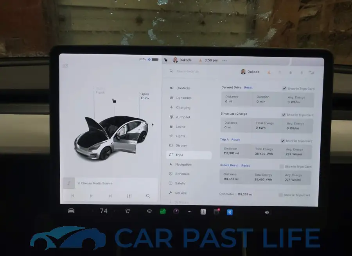Tap the windshield wiper icon in bottom bar
Viewport: 352px width, 256px height.
click(149, 211)
